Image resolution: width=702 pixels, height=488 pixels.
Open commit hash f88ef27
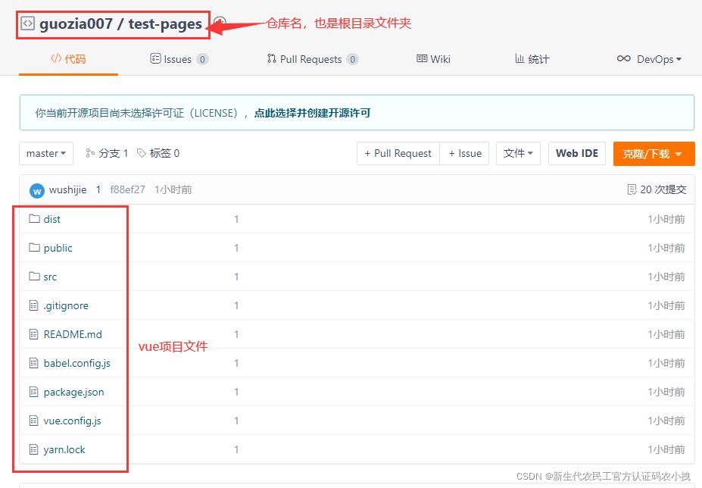[127, 189]
